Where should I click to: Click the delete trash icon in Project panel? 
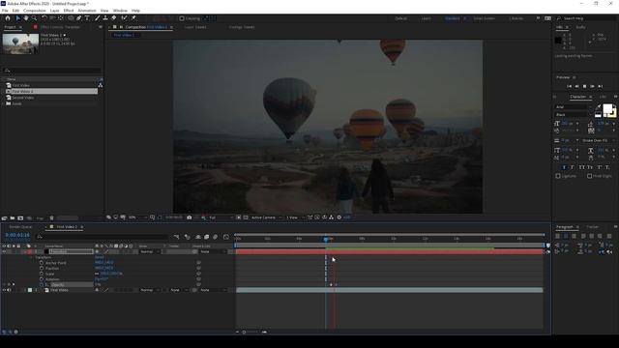click(x=51, y=217)
